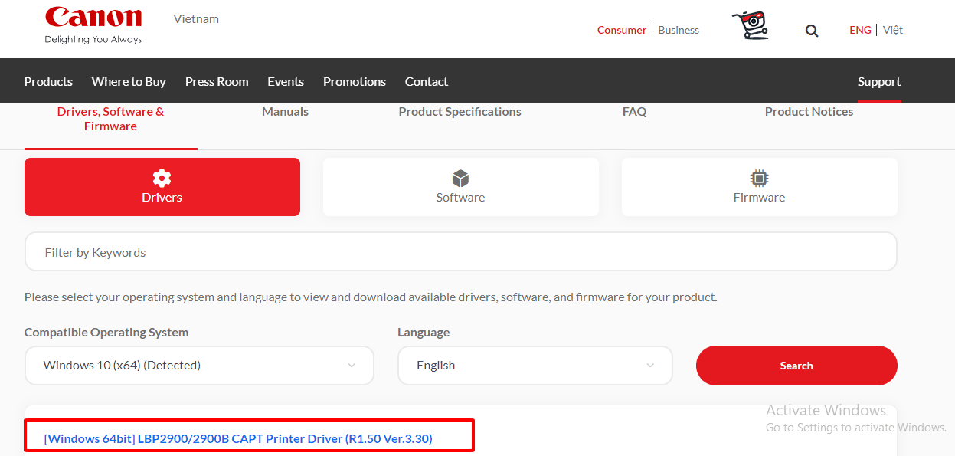
Task: Open the shopping cart icon
Action: coord(750,26)
